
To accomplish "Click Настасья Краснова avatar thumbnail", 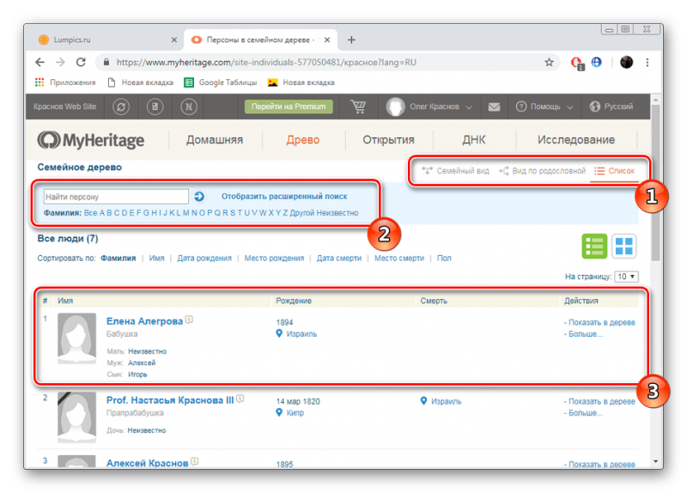I will (76, 417).
